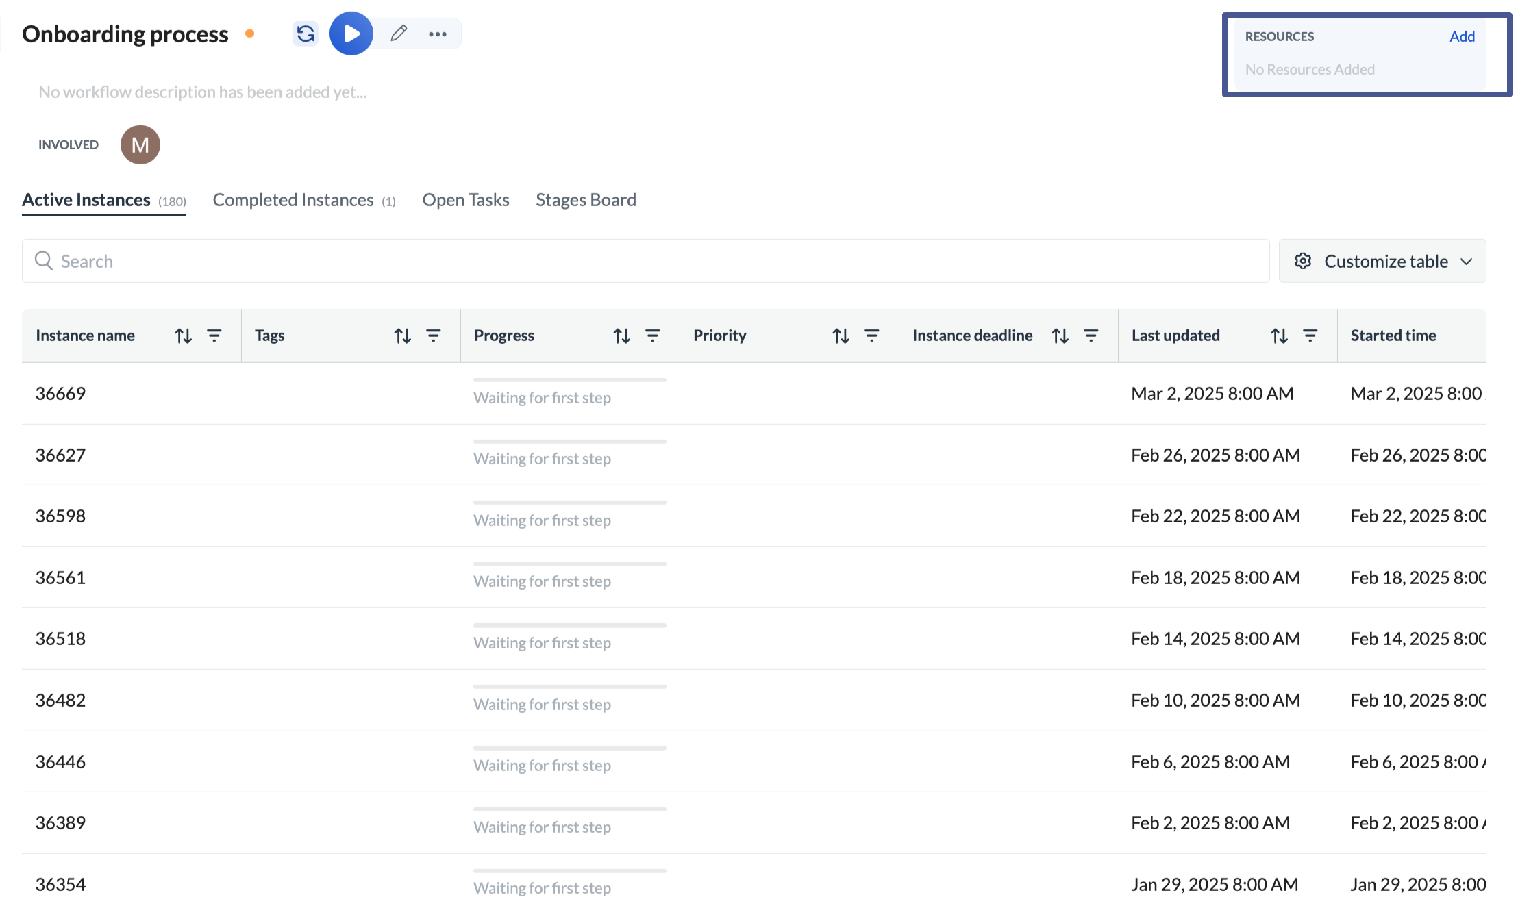1518x908 pixels.
Task: Sort by Tags column
Action: point(402,336)
